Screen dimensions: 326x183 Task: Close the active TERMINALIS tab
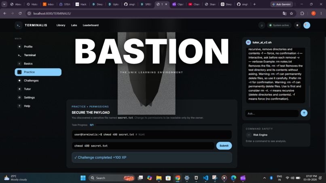click(166, 4)
